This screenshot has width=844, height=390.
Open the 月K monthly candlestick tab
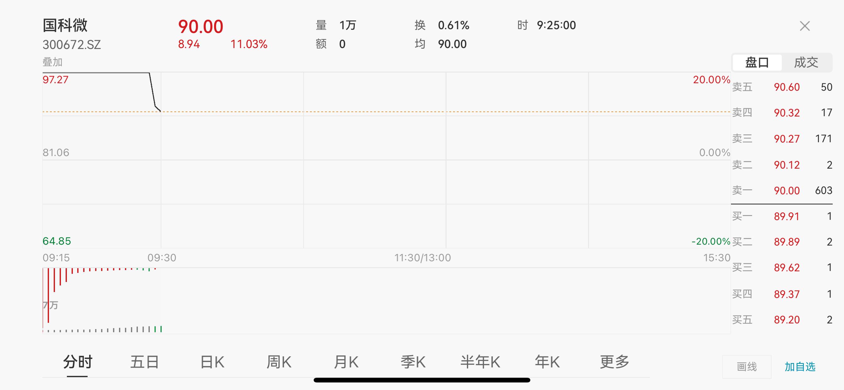point(346,362)
